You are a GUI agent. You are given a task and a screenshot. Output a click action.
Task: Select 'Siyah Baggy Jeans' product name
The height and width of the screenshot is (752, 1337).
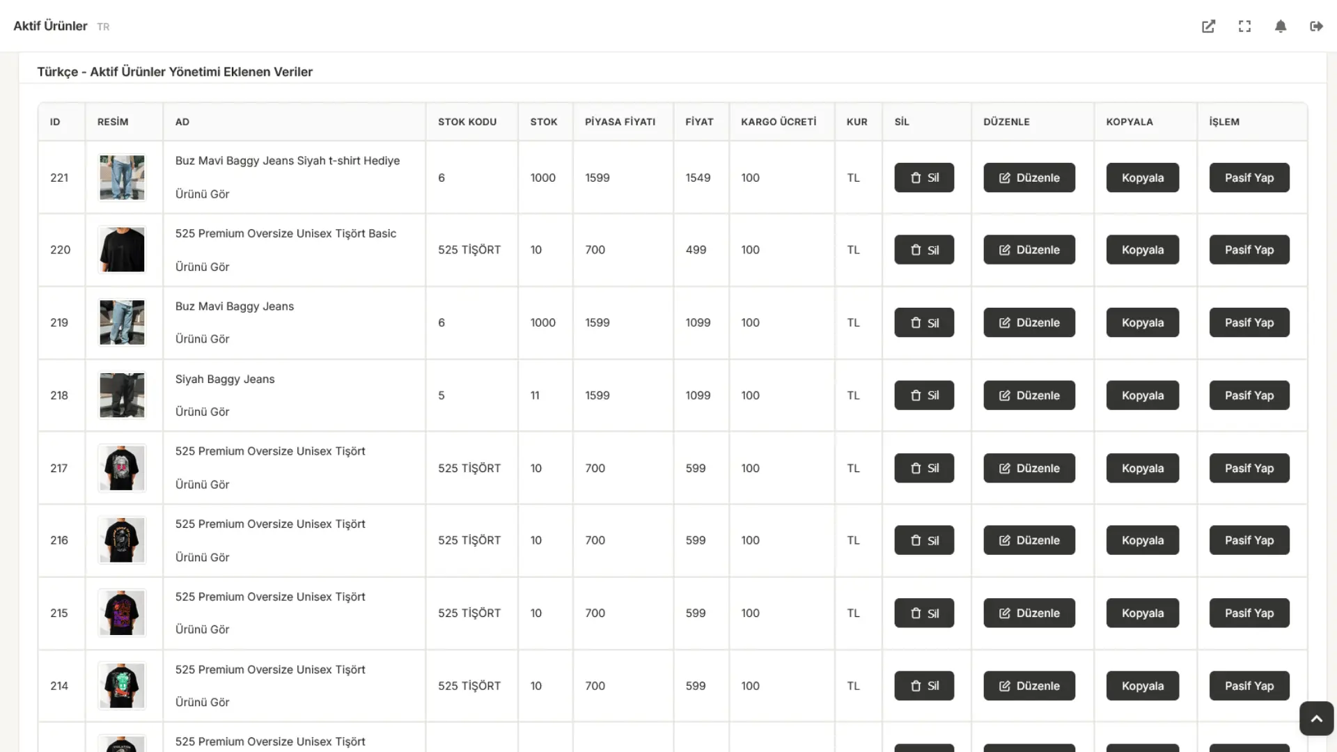click(225, 379)
